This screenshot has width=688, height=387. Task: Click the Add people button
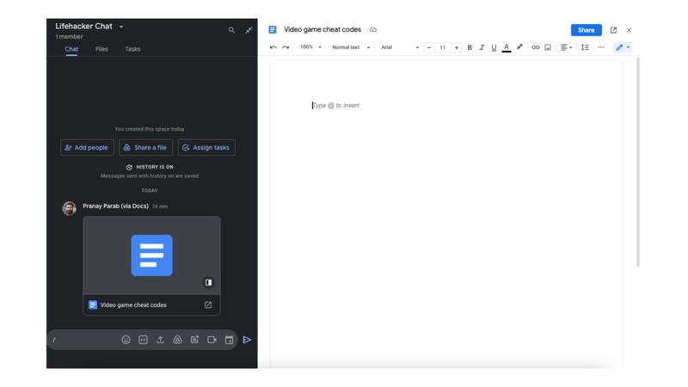coord(87,148)
